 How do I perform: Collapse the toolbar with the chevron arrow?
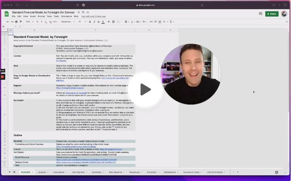tap(286, 21)
